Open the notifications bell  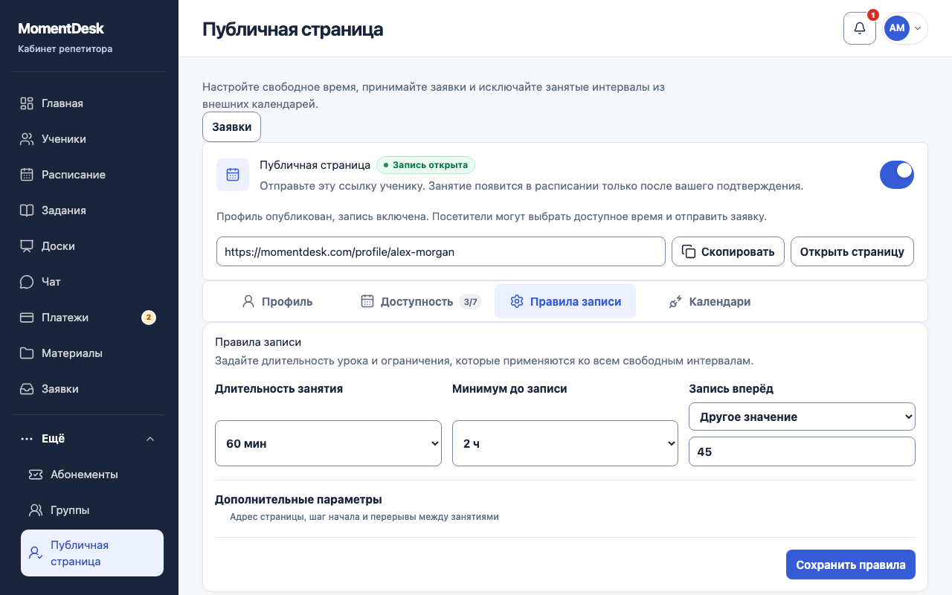pos(859,28)
